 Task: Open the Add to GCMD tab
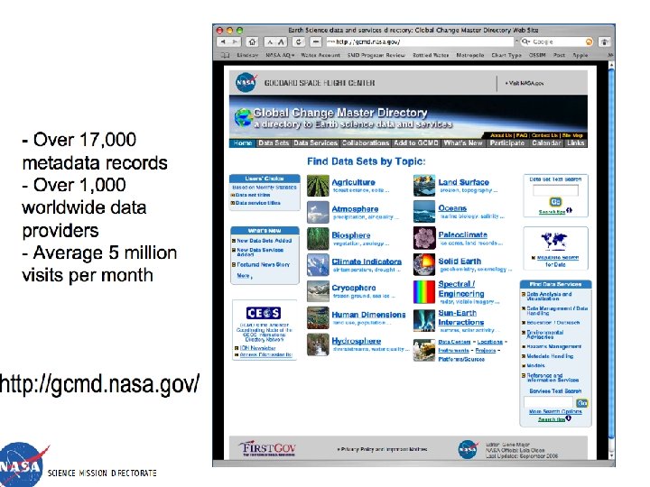click(416, 142)
